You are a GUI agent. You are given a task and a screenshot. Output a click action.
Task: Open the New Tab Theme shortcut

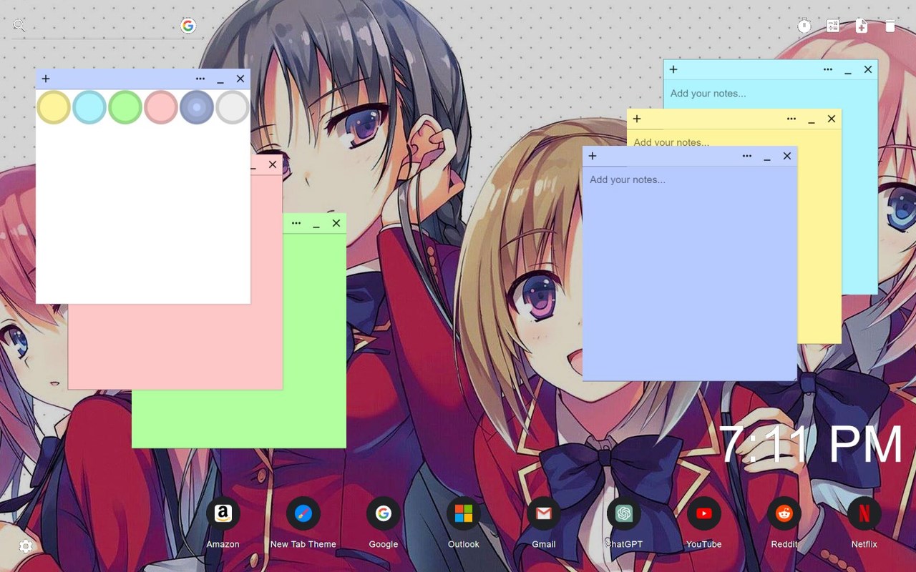click(303, 513)
